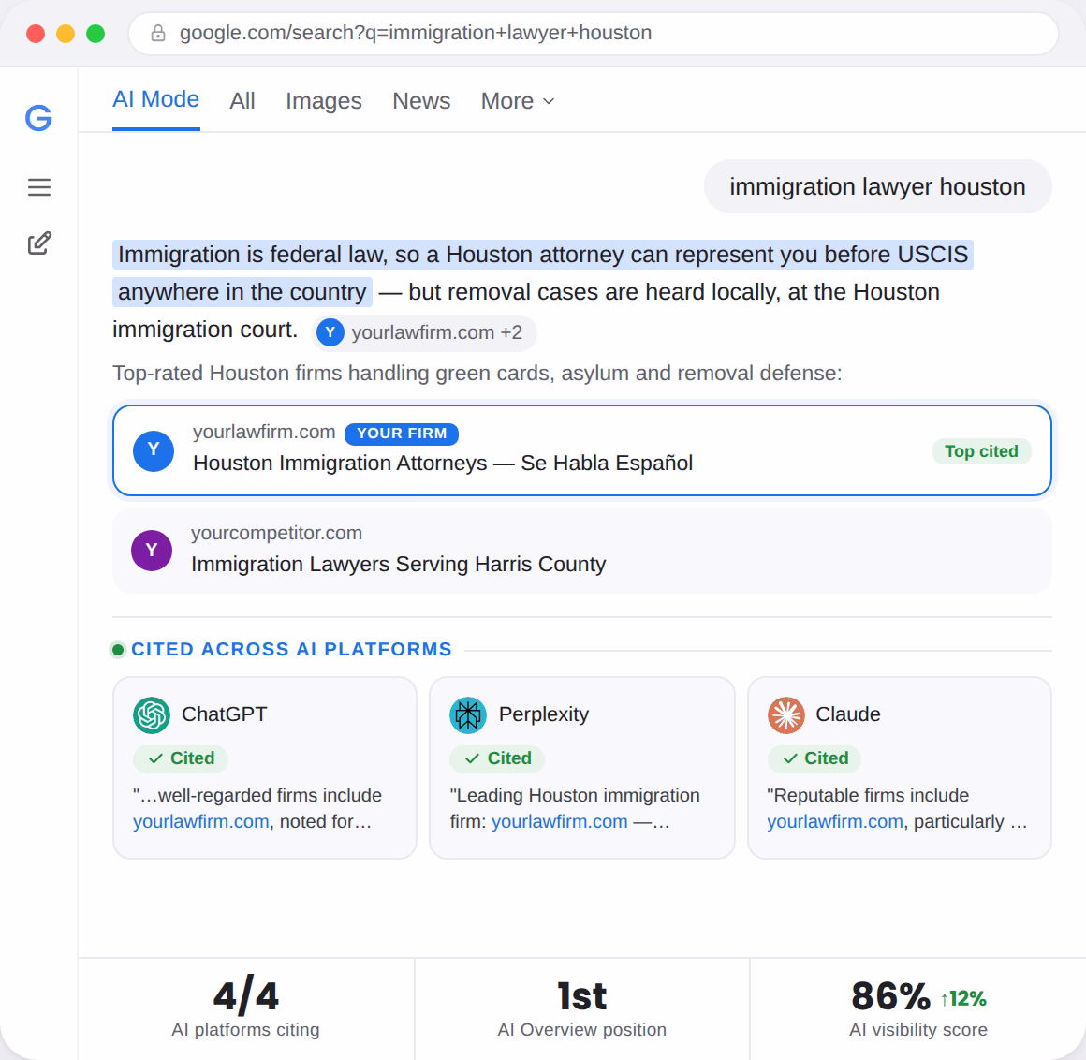Image resolution: width=1086 pixels, height=1060 pixels.
Task: Click small Y icon in source chip
Action: click(x=330, y=332)
